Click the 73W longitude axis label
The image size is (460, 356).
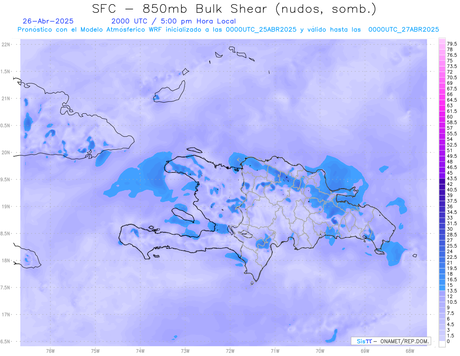[185, 351]
